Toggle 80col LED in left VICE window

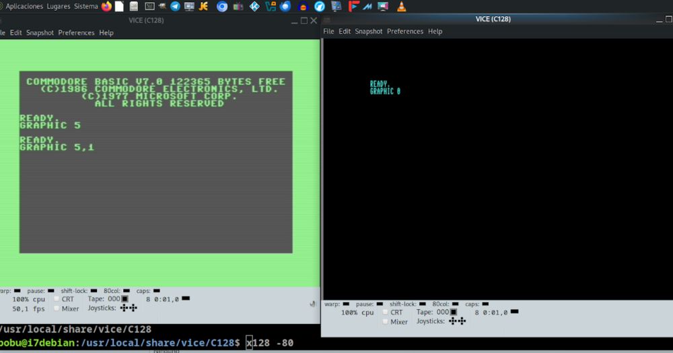127,290
